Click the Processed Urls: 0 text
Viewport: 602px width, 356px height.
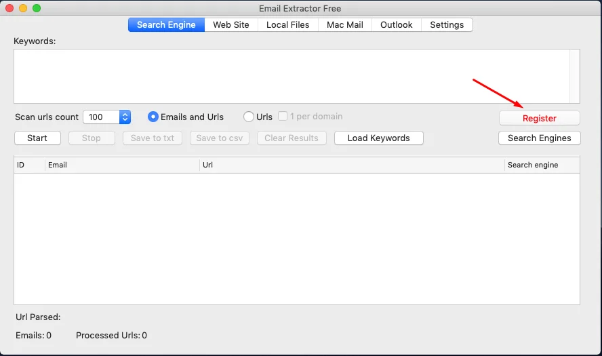pos(111,336)
